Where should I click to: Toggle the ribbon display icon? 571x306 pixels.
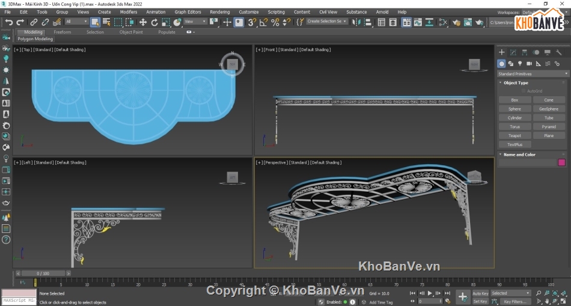(x=406, y=22)
